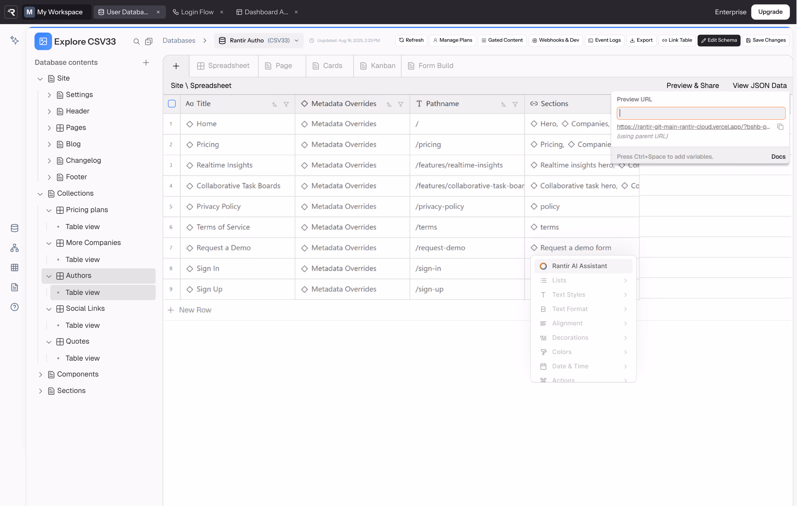Click plus icon next to Database contents
The height and width of the screenshot is (506, 797).
click(146, 62)
